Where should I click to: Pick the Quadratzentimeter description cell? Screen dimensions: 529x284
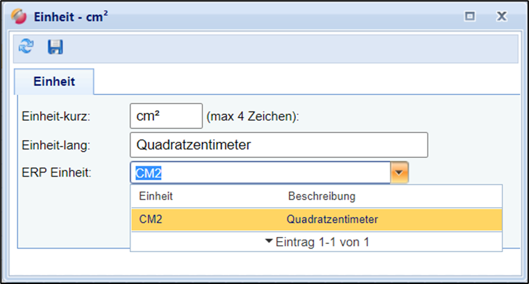pyautogui.click(x=332, y=220)
